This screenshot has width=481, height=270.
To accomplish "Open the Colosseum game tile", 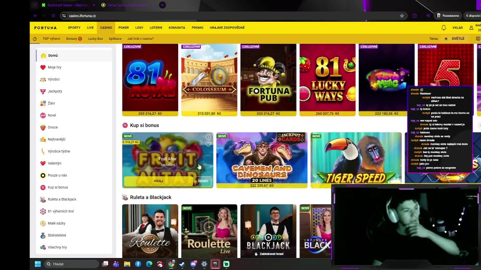I will [x=209, y=80].
